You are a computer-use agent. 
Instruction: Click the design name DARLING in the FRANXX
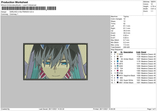click(x=22, y=12)
